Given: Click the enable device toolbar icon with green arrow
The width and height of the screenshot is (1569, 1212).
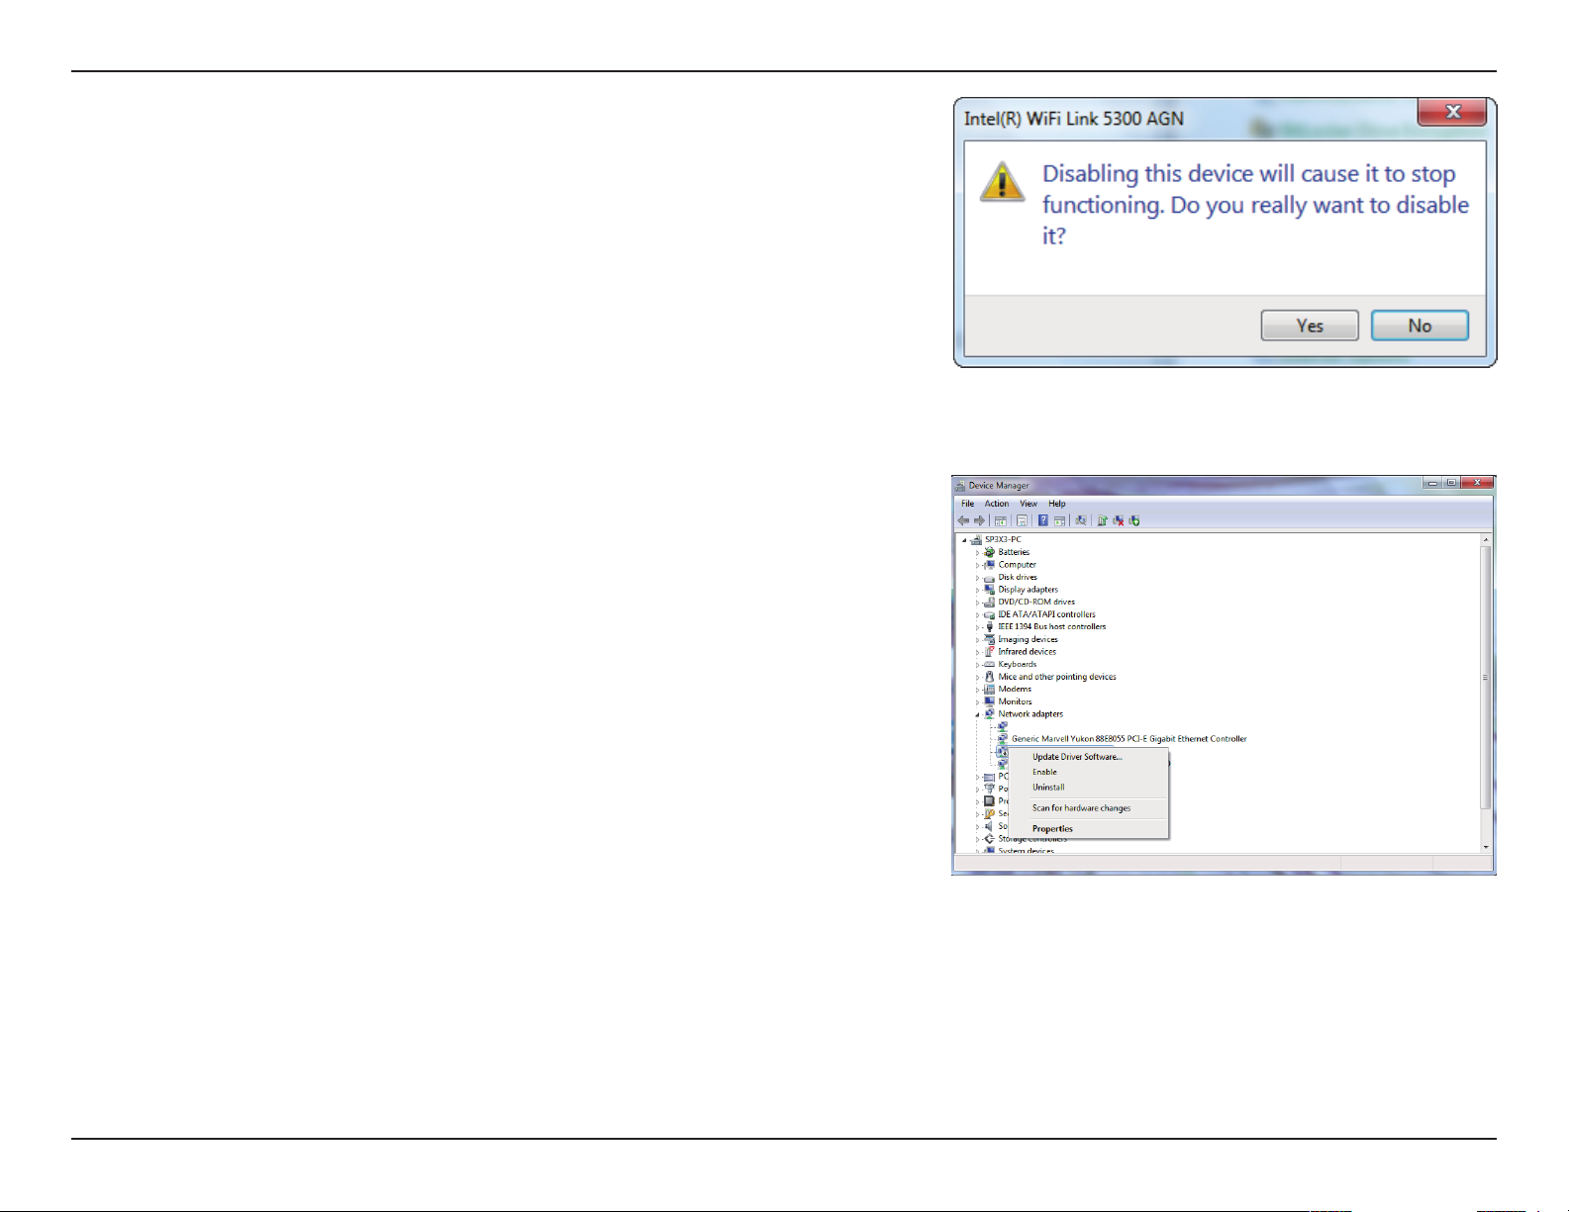Looking at the screenshot, I should (x=1134, y=520).
